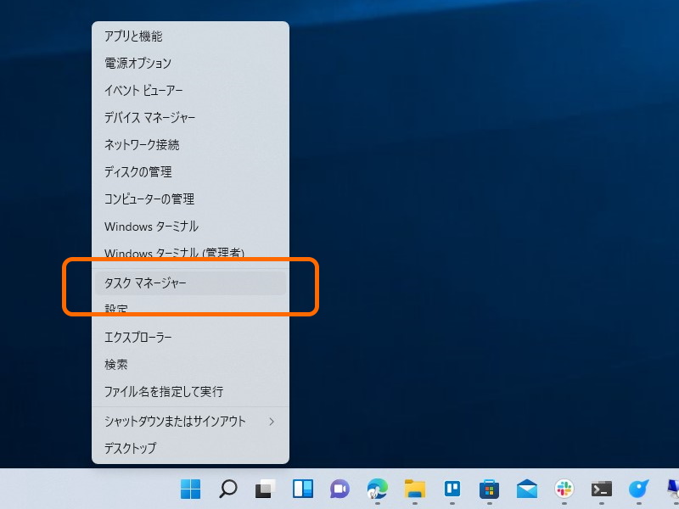Launch Slack from the taskbar
679x509 pixels.
click(564, 489)
